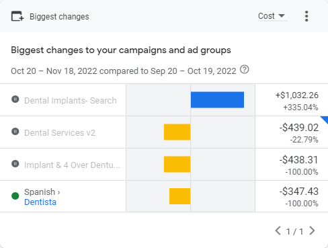Click the blue corner marker beside -$439.02

pyautogui.click(x=325, y=119)
